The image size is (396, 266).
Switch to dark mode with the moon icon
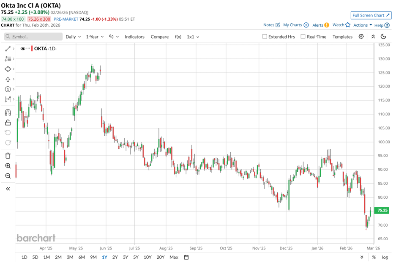(x=383, y=37)
